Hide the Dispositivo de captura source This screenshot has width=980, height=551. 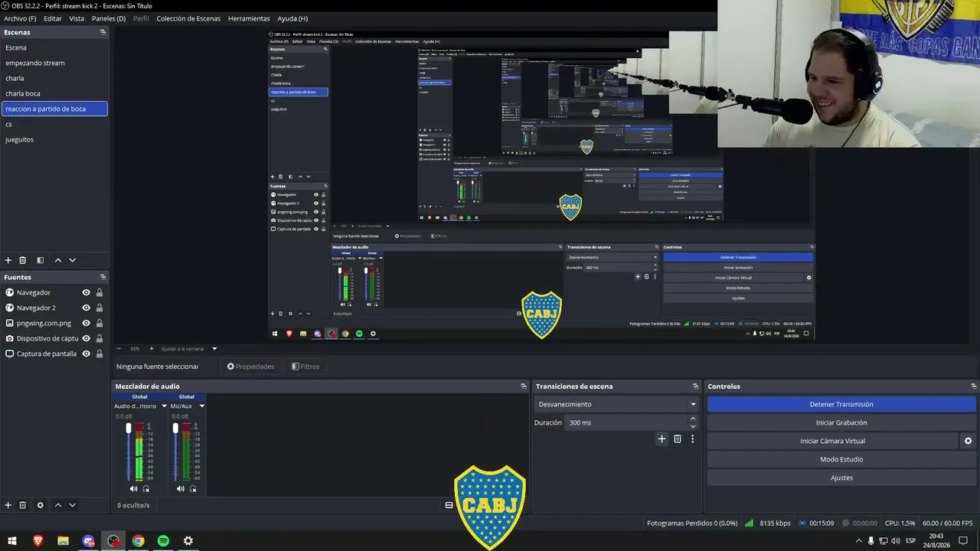[x=87, y=338]
